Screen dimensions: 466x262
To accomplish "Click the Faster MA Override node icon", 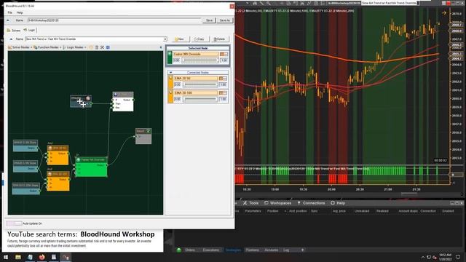I will [x=79, y=160].
